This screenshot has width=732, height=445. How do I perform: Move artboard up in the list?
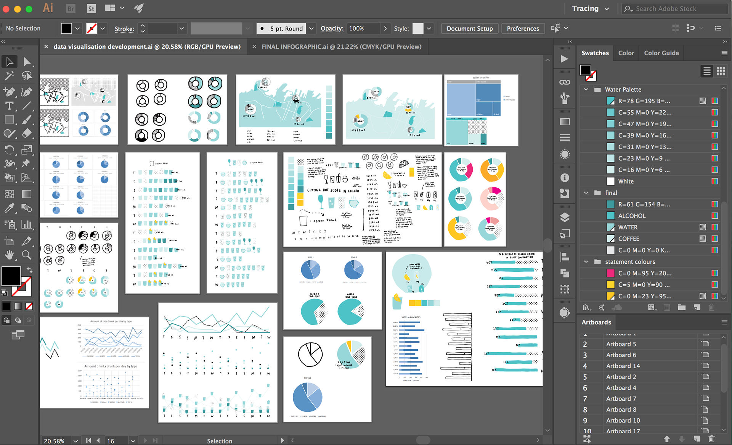click(667, 439)
